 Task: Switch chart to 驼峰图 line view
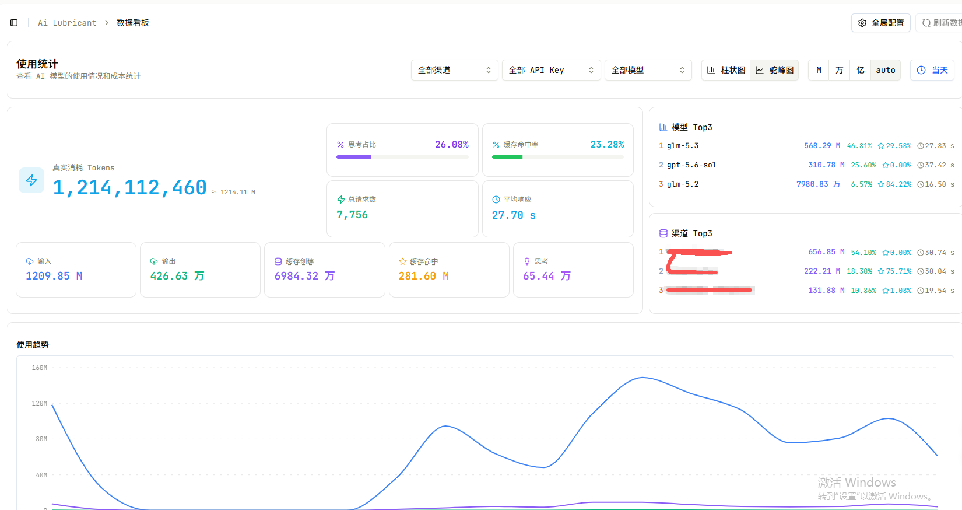click(774, 70)
